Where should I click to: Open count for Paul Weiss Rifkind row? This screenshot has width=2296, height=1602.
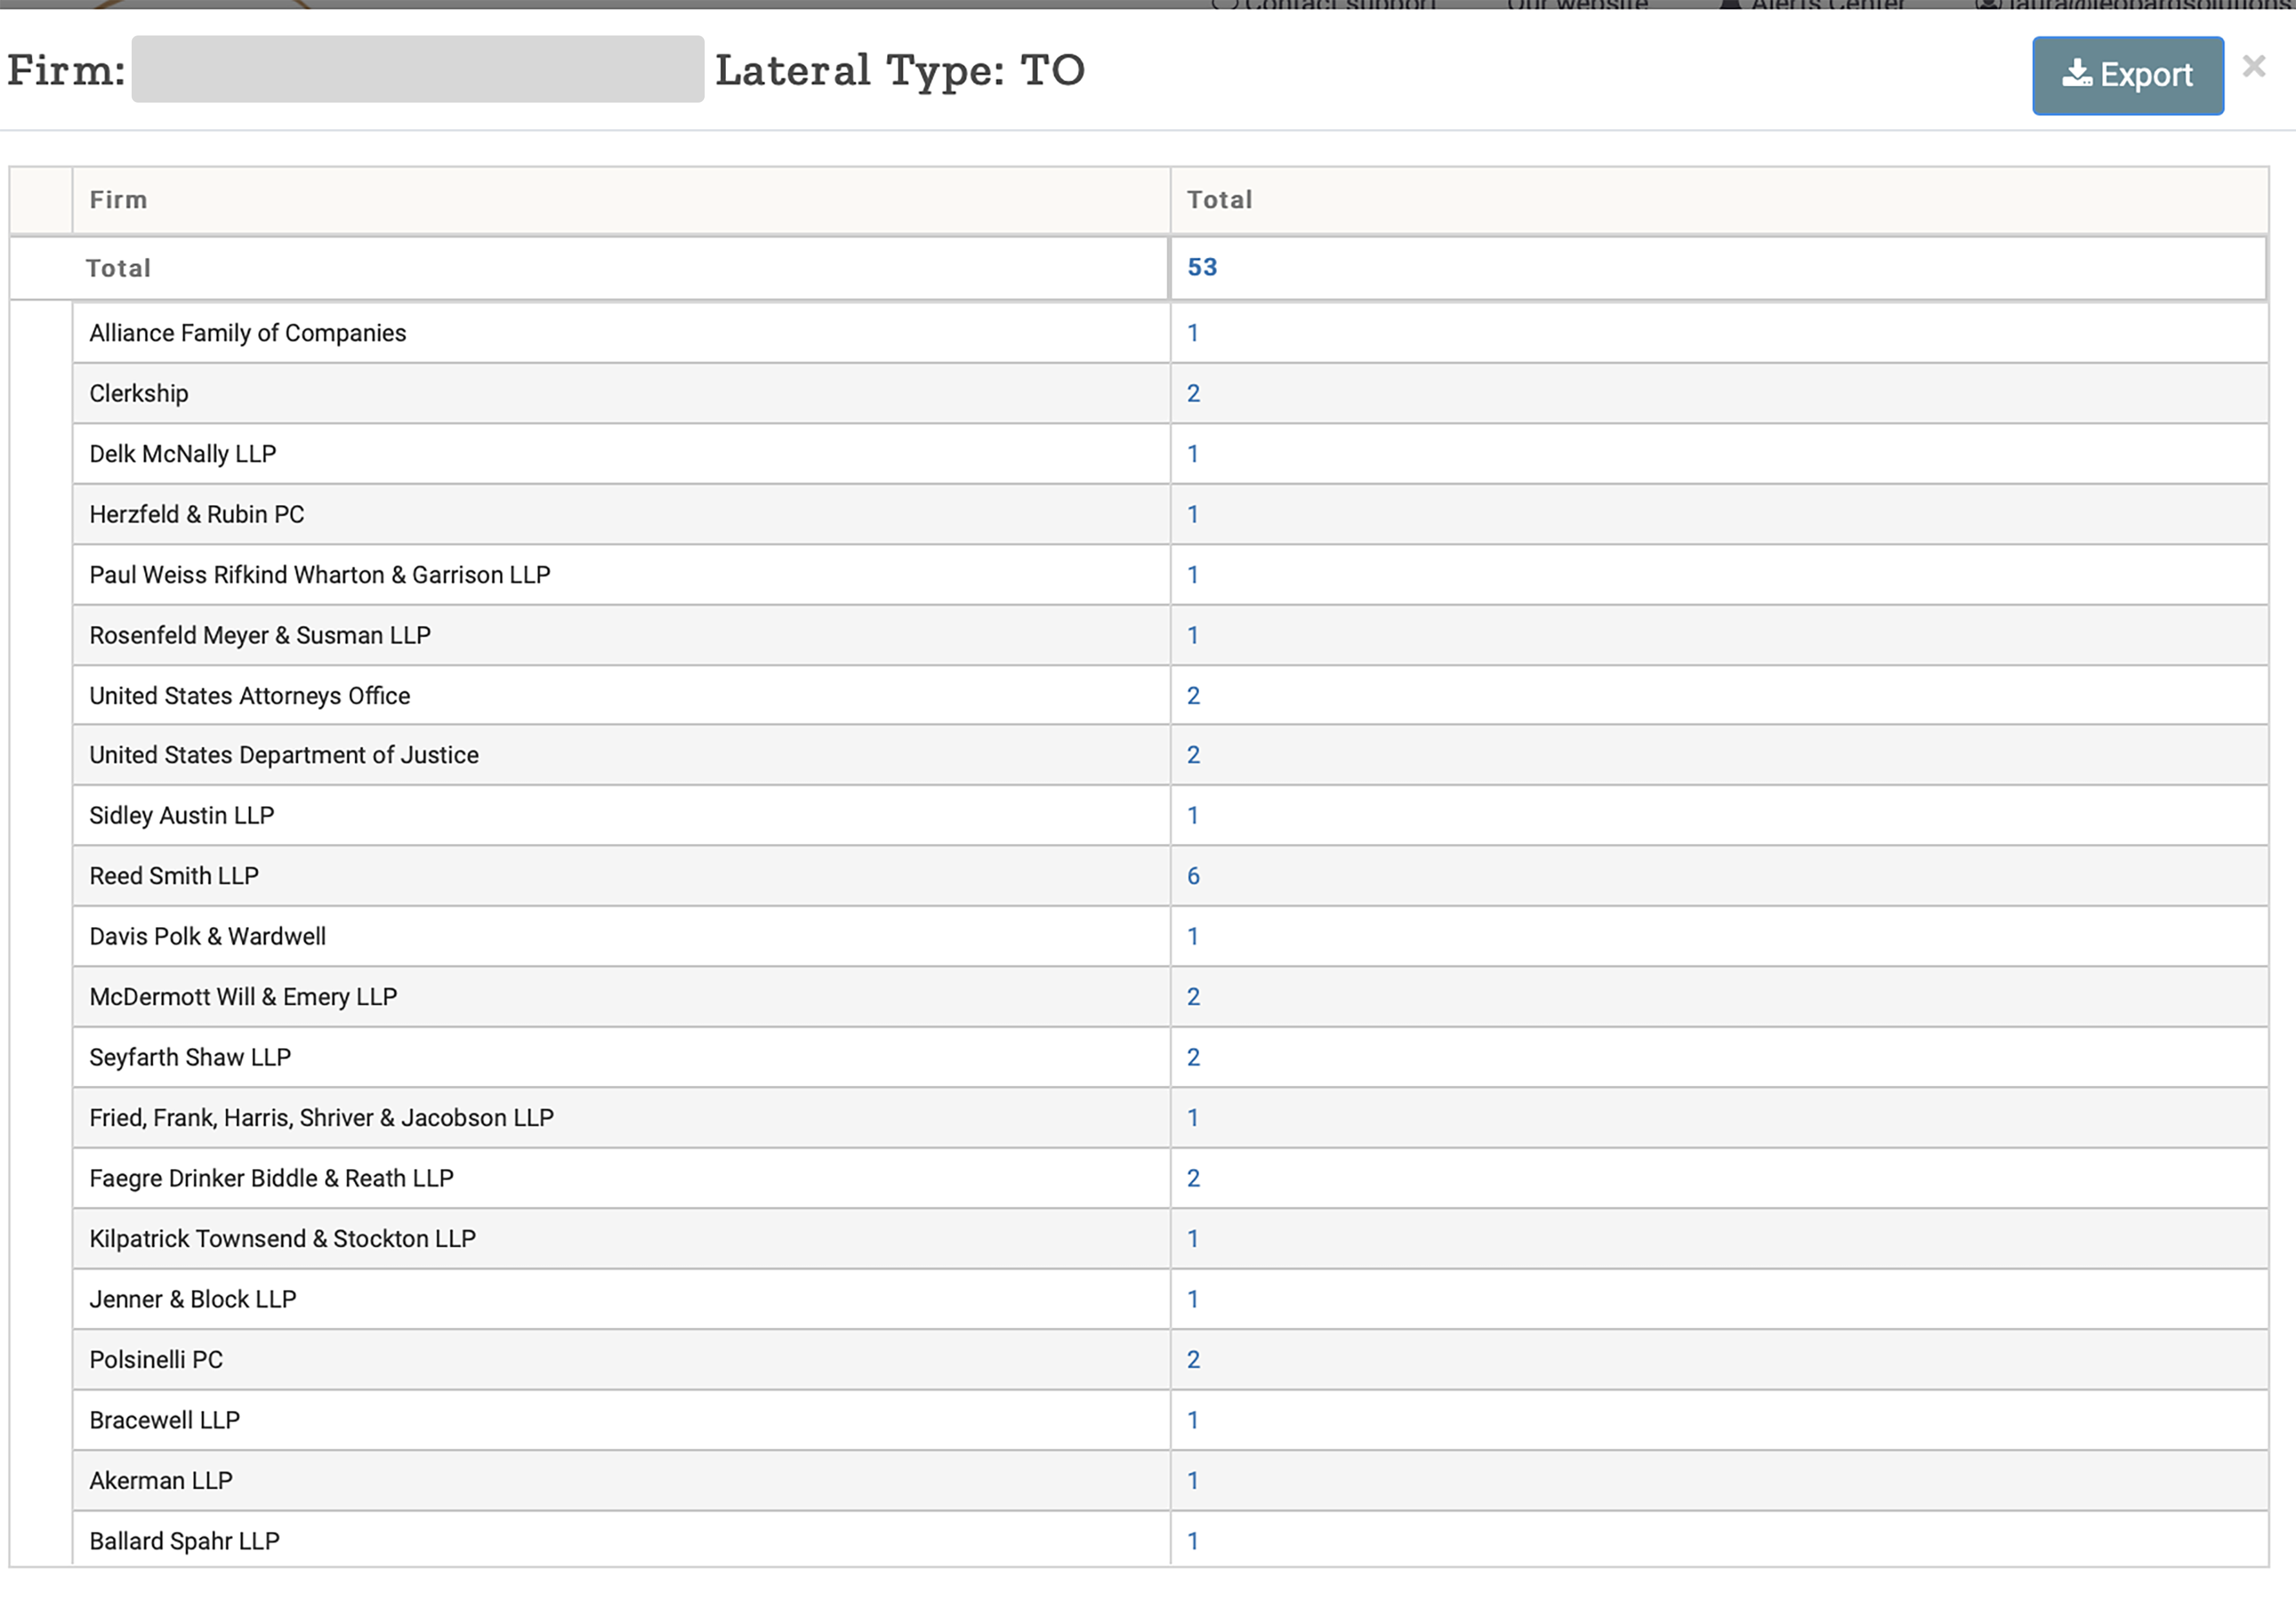1193,575
